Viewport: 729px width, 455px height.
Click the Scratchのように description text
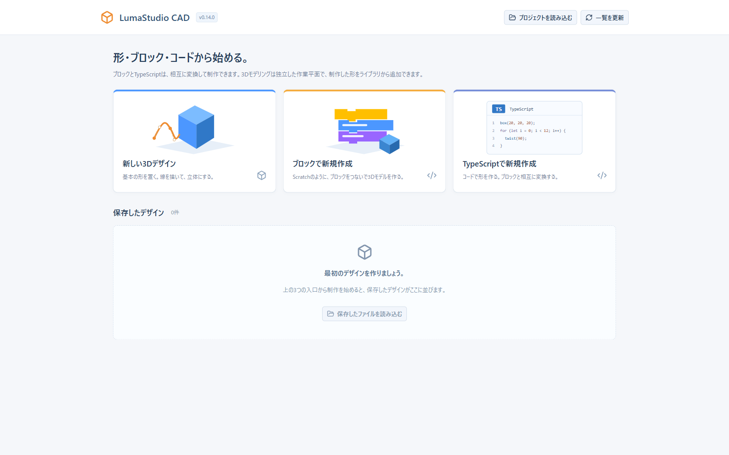(349, 177)
